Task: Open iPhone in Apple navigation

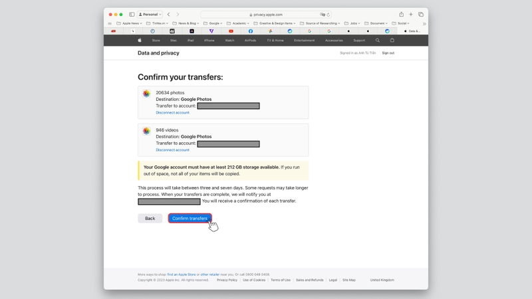Action: [x=209, y=41]
